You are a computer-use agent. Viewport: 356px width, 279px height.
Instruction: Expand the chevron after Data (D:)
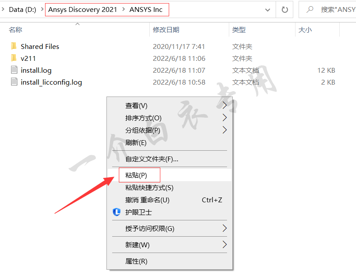42,9
